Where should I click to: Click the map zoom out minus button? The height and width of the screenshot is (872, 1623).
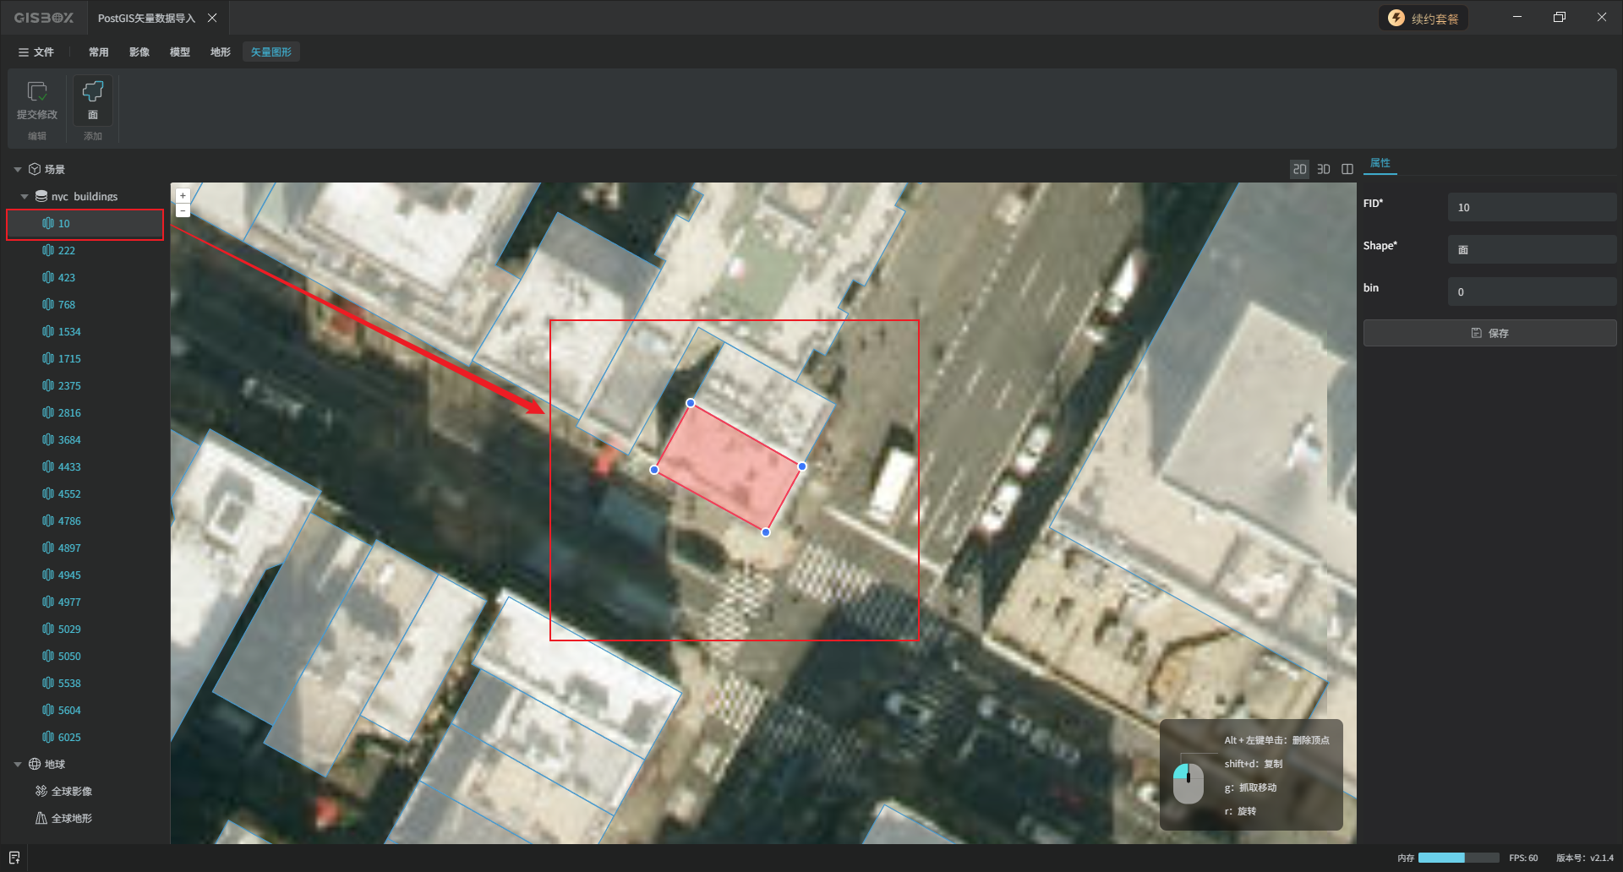pyautogui.click(x=183, y=210)
